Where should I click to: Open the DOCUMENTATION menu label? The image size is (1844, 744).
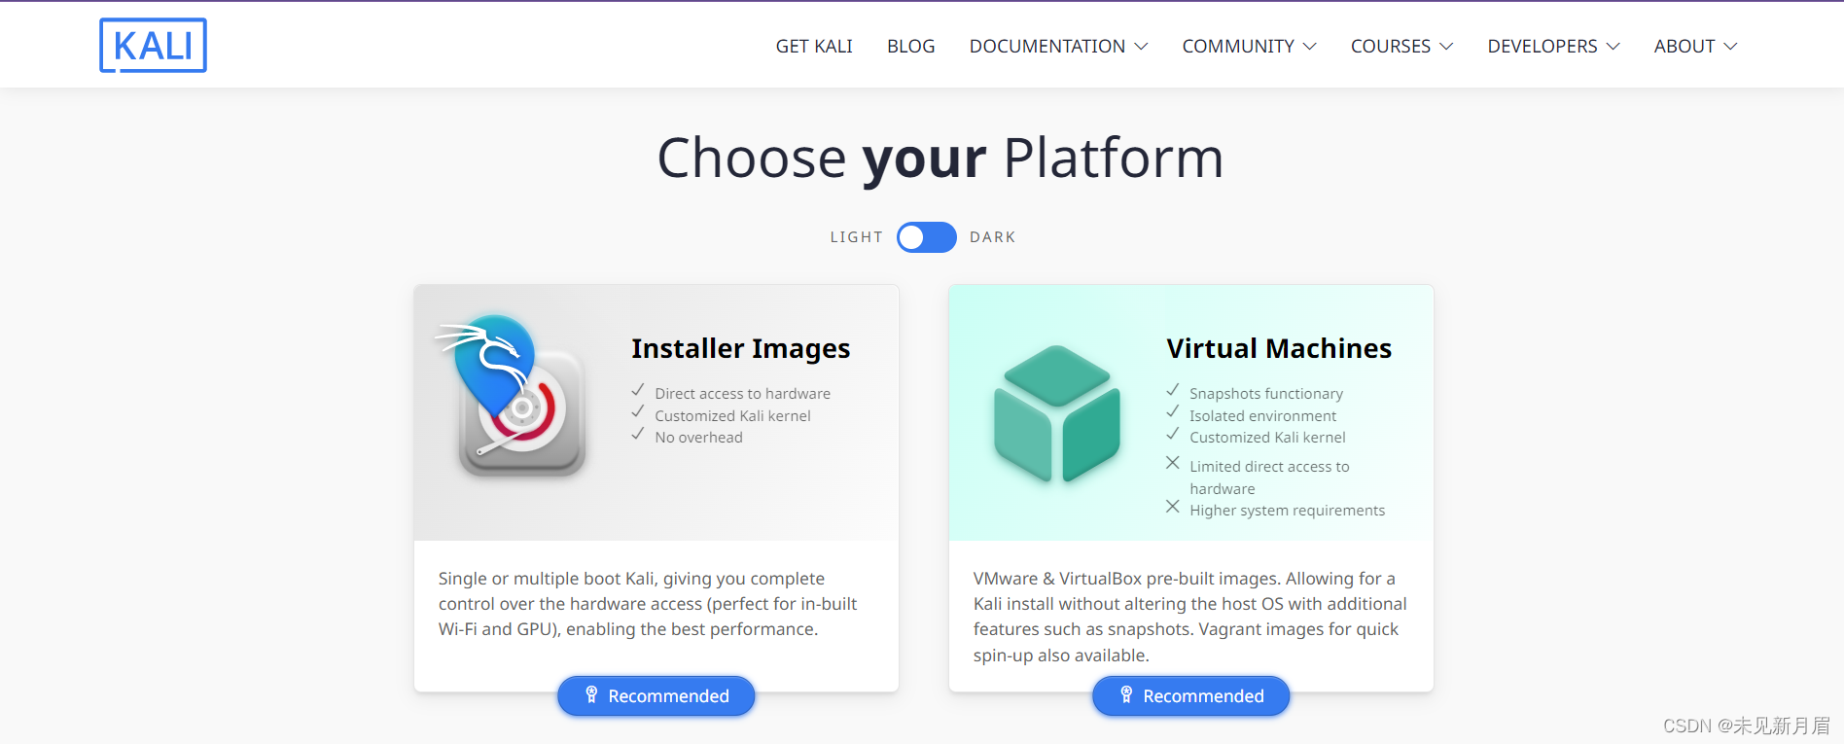(x=1046, y=47)
